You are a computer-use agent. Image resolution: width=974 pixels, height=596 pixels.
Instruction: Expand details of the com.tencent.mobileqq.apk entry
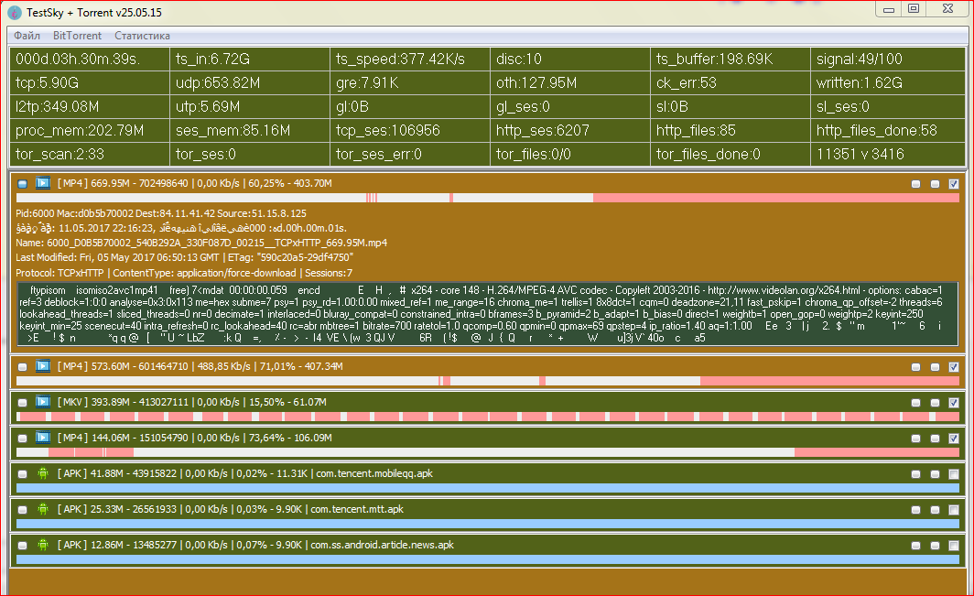[x=23, y=474]
